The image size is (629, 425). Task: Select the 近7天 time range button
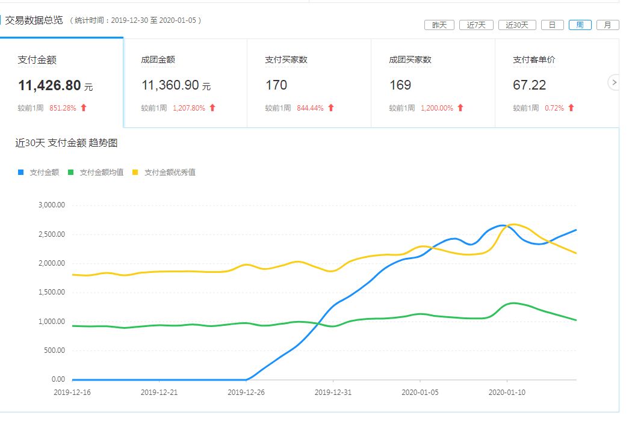[476, 25]
